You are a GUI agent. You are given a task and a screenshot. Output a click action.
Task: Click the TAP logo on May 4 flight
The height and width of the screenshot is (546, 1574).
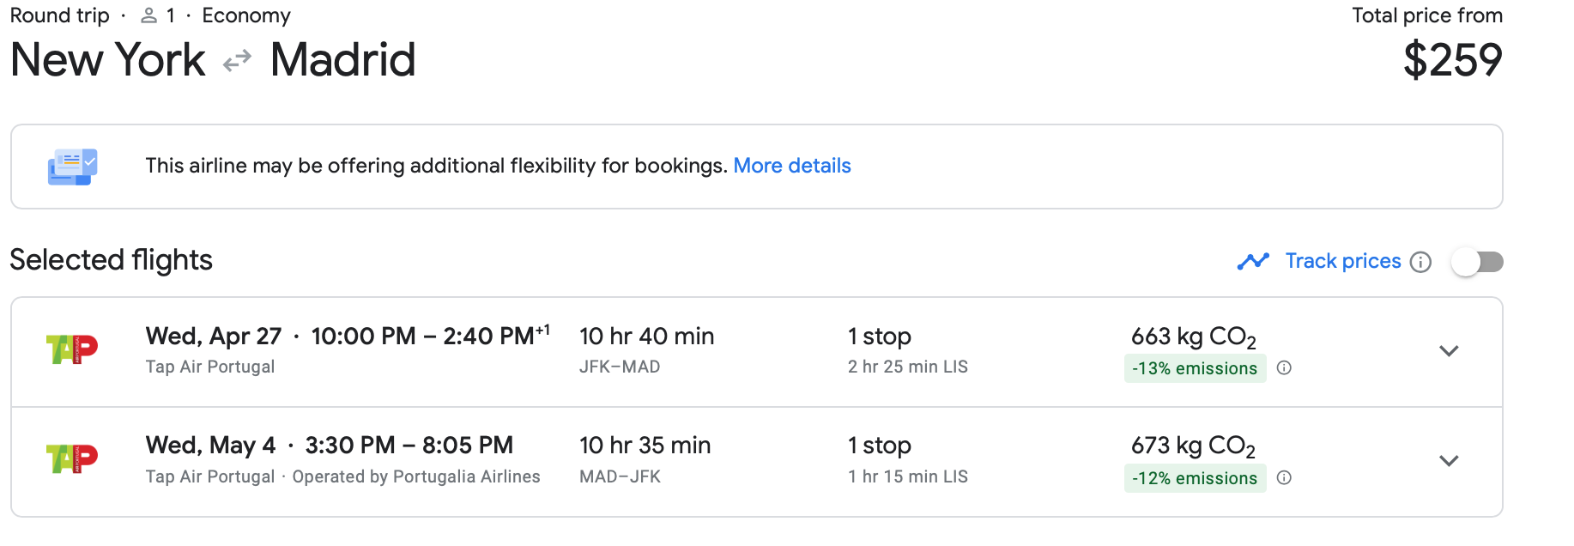[72, 459]
